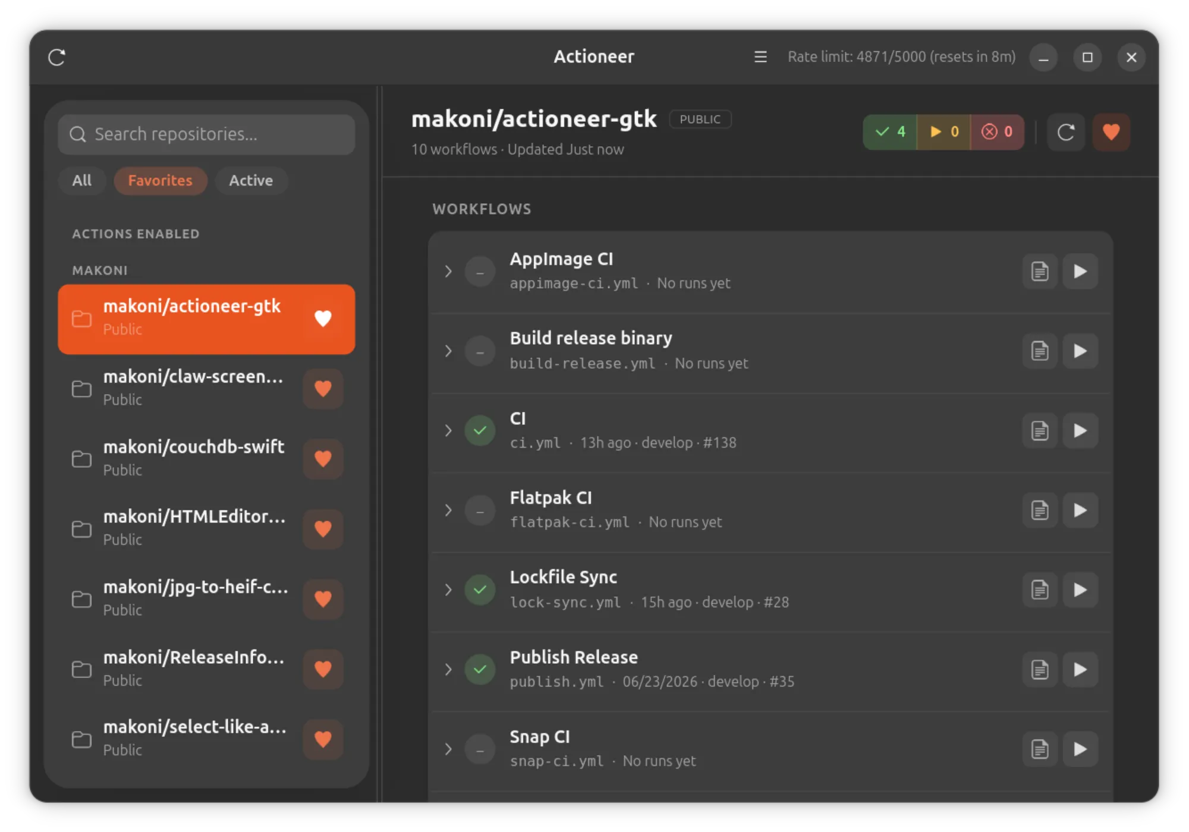This screenshot has width=1189, height=832.
Task: Refresh the makoni/actioneer-gtk repository workflows
Action: click(1065, 132)
